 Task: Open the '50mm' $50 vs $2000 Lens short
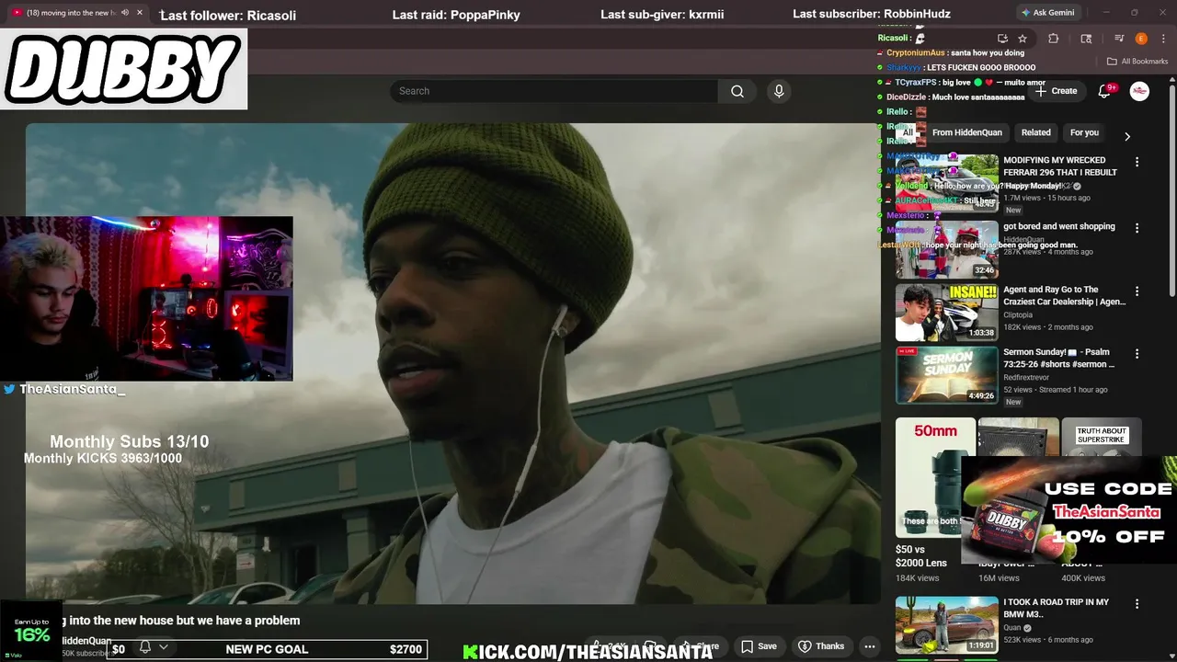coord(935,477)
